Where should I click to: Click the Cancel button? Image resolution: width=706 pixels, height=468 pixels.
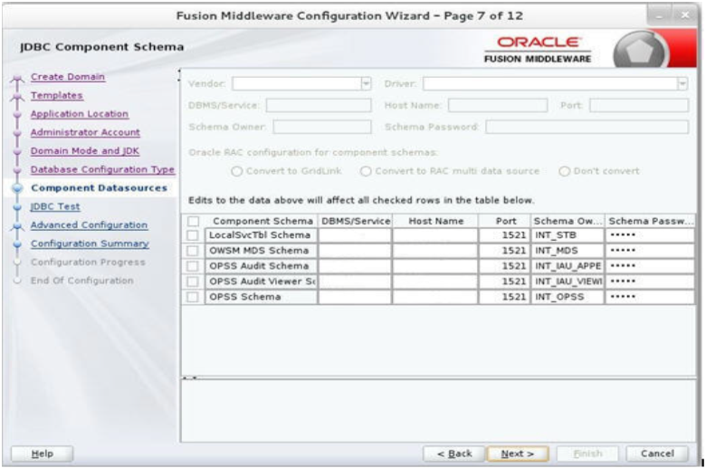pyautogui.click(x=657, y=454)
